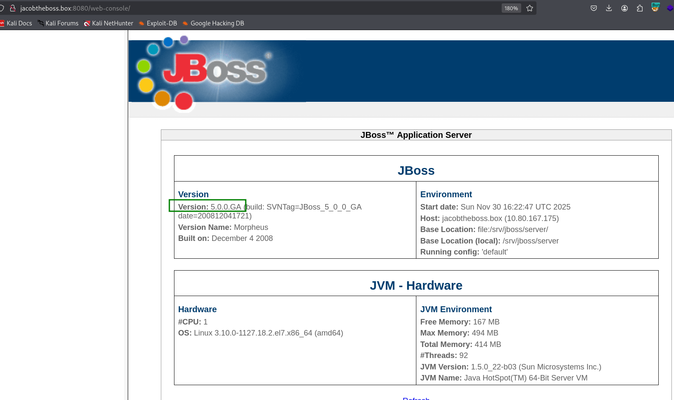The image size is (674, 400).
Task: Bookmark this page with the star icon
Action: [x=529, y=8]
